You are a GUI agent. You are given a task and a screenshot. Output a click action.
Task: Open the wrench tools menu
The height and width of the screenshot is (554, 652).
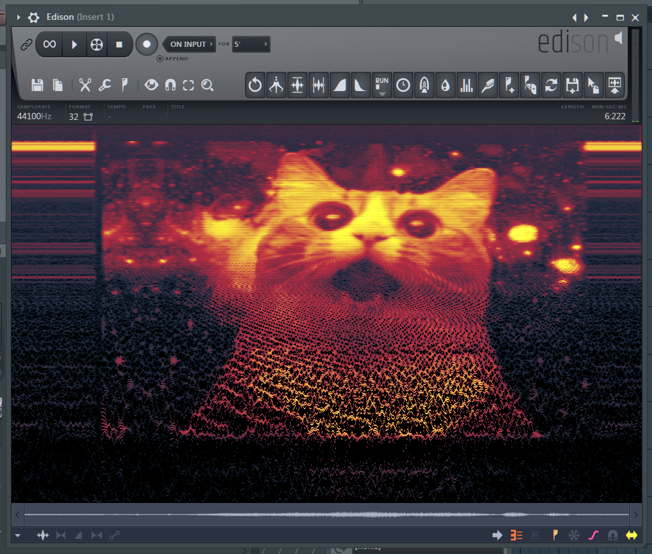click(104, 85)
